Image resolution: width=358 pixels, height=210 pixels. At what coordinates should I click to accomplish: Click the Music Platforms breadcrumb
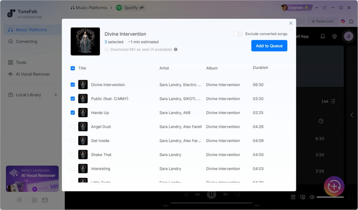pos(89,8)
